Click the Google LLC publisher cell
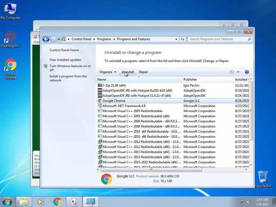276x207 pixels. [192, 101]
